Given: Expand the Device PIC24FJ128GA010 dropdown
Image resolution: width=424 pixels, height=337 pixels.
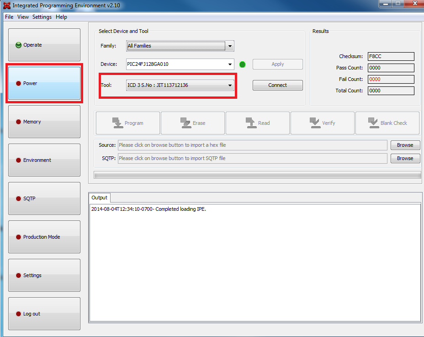Looking at the screenshot, I should pyautogui.click(x=229, y=64).
